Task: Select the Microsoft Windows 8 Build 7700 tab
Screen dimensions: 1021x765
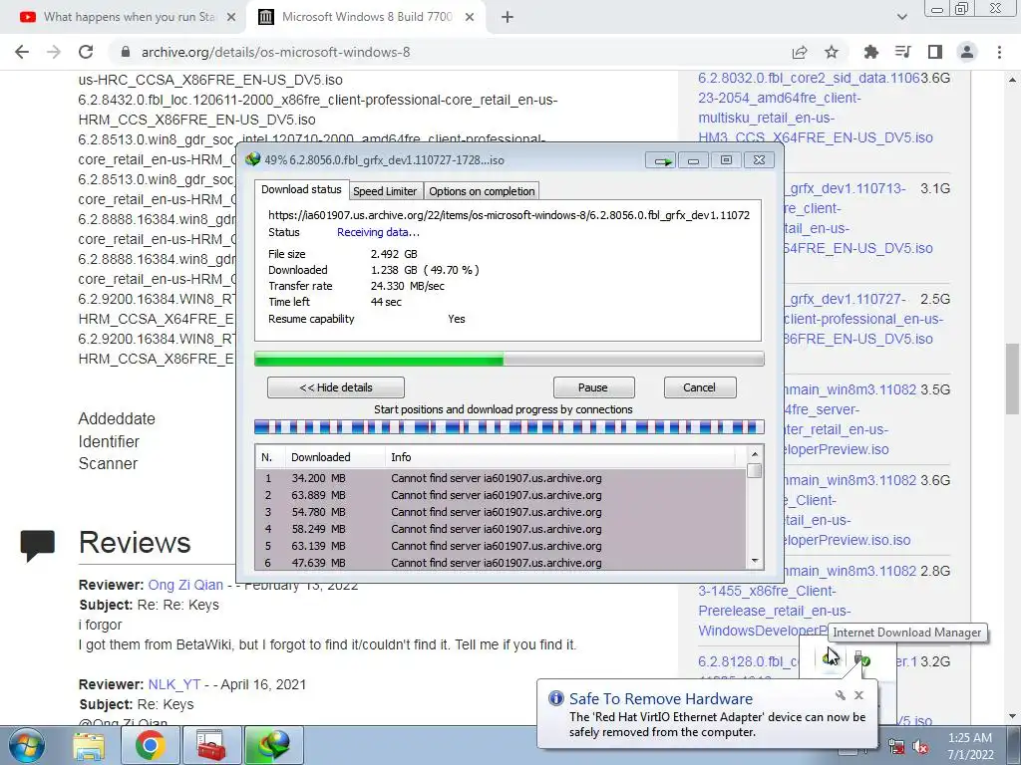Action: (366, 18)
